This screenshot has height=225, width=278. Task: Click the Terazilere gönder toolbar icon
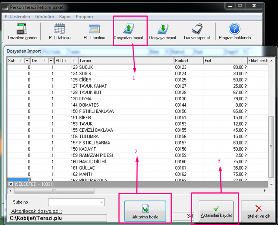(22, 31)
